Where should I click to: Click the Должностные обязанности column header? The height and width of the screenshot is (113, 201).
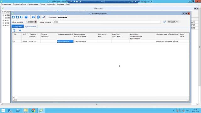click(167, 36)
